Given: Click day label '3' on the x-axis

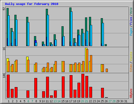Looking at the screenshot, I should 16,101.
